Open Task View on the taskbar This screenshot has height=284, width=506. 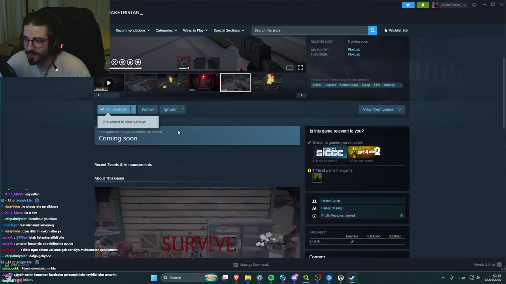225,278
